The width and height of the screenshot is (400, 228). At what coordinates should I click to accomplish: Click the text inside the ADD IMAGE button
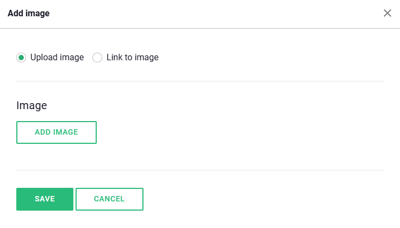[57, 132]
